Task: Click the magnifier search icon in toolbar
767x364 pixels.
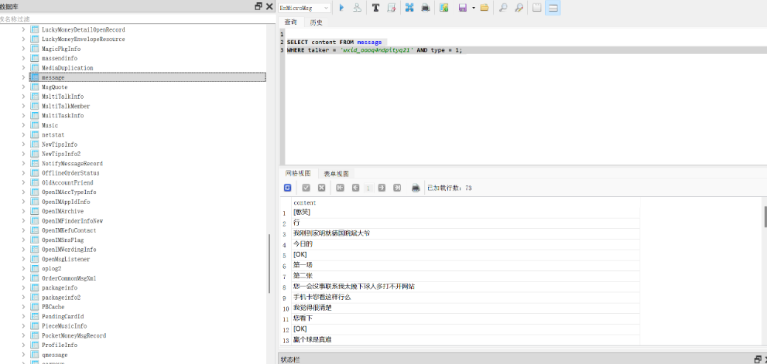Action: tap(503, 8)
